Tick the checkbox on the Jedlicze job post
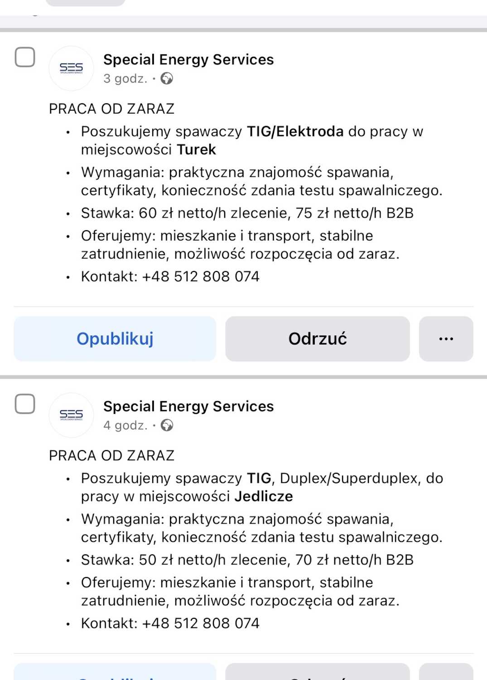Viewport: 487px width, 680px height. click(25, 404)
